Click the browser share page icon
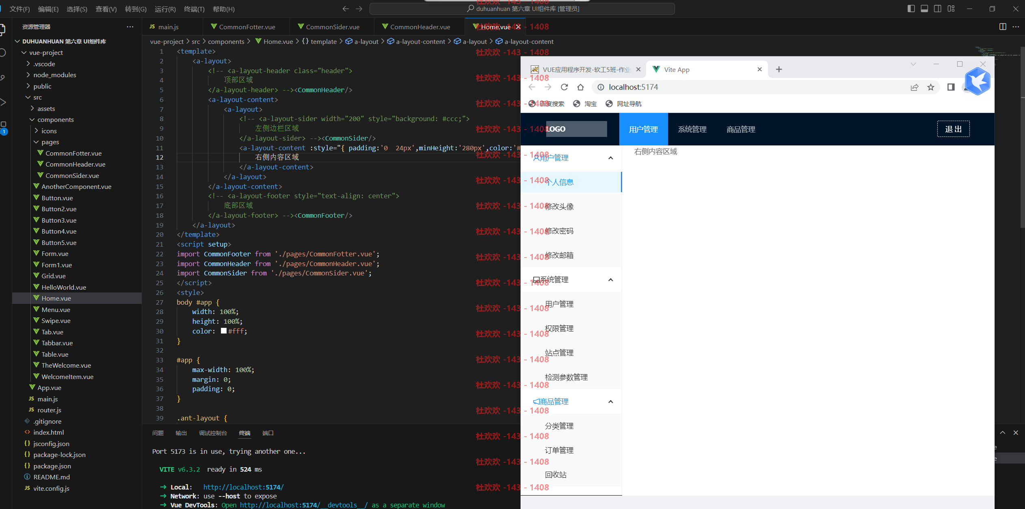This screenshot has height=509, width=1025. coord(915,87)
